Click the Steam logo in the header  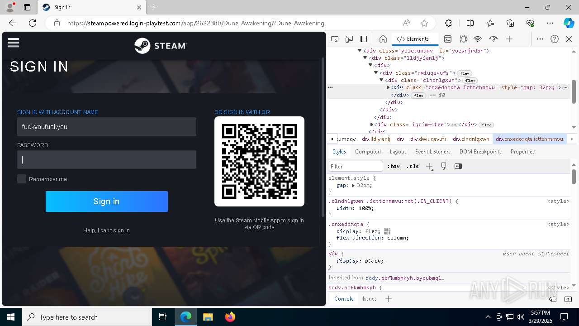point(161,46)
